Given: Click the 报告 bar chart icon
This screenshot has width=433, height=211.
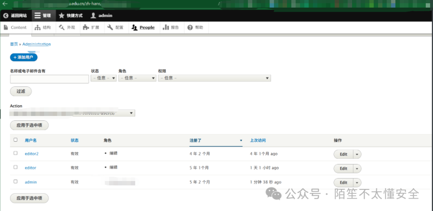Looking at the screenshot, I should pyautogui.click(x=166, y=27).
